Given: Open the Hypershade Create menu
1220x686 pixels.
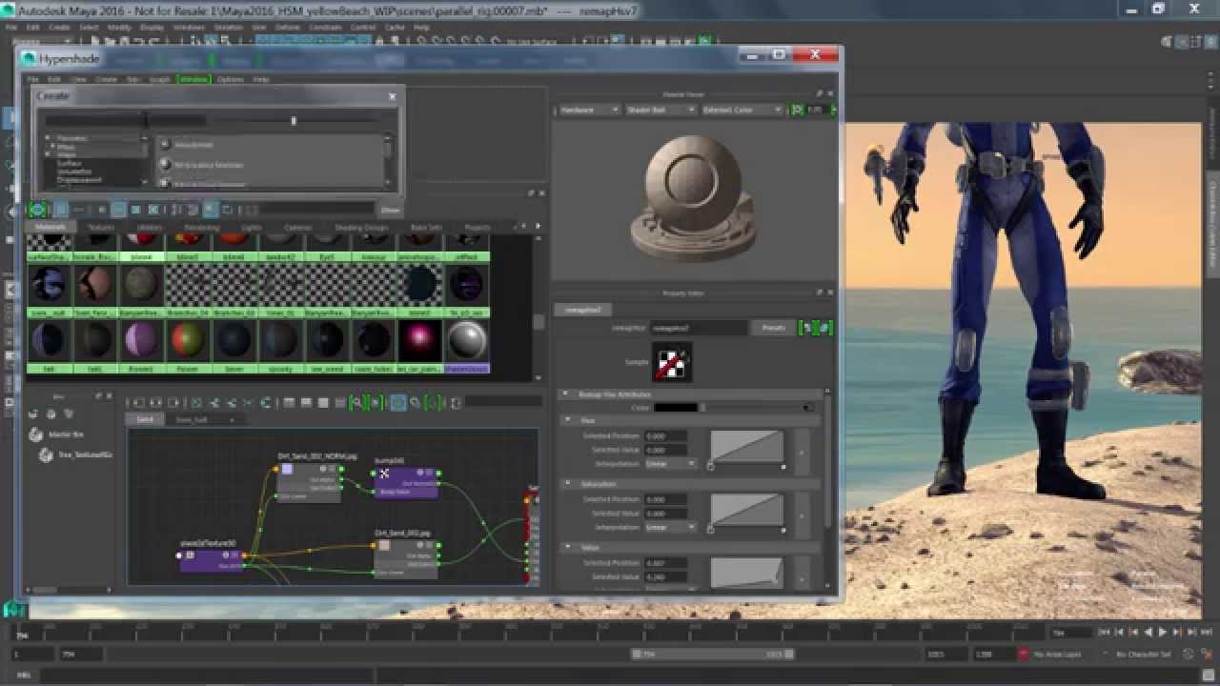Looking at the screenshot, I should pyautogui.click(x=107, y=79).
